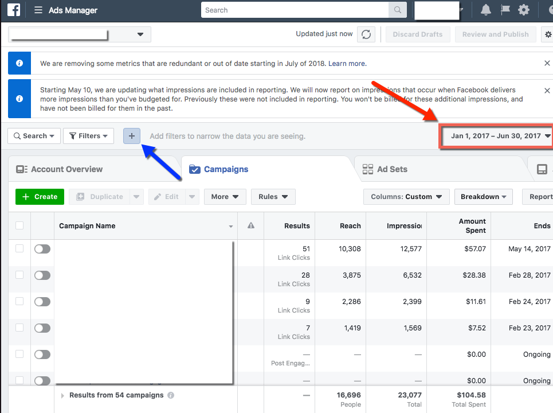Open the date range Jan 1 – Jun 30, 2017
Screen dimensions: 553x413
497,136
